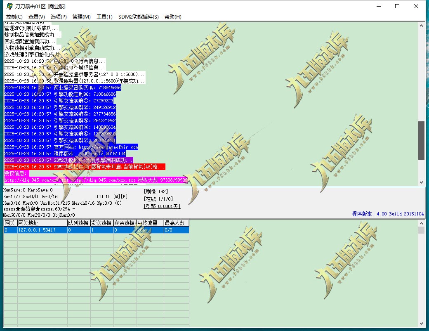Click the log panel scrollbar thumb
This screenshot has height=331, width=429.
[421, 140]
